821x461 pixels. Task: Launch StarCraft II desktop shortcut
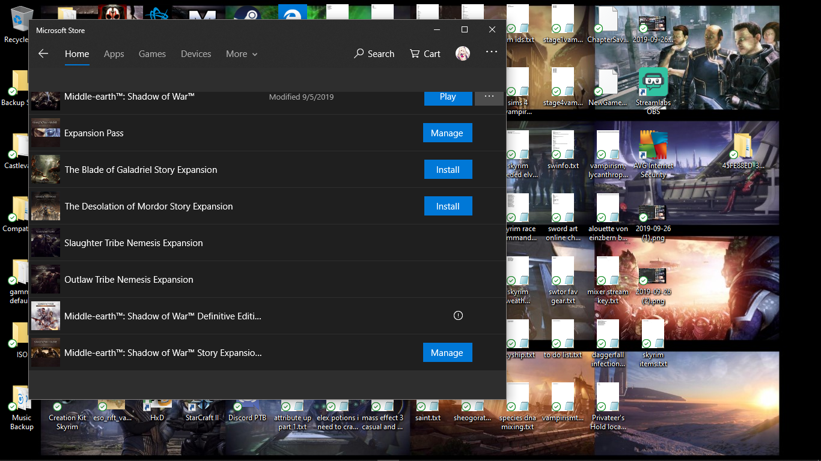pos(202,412)
